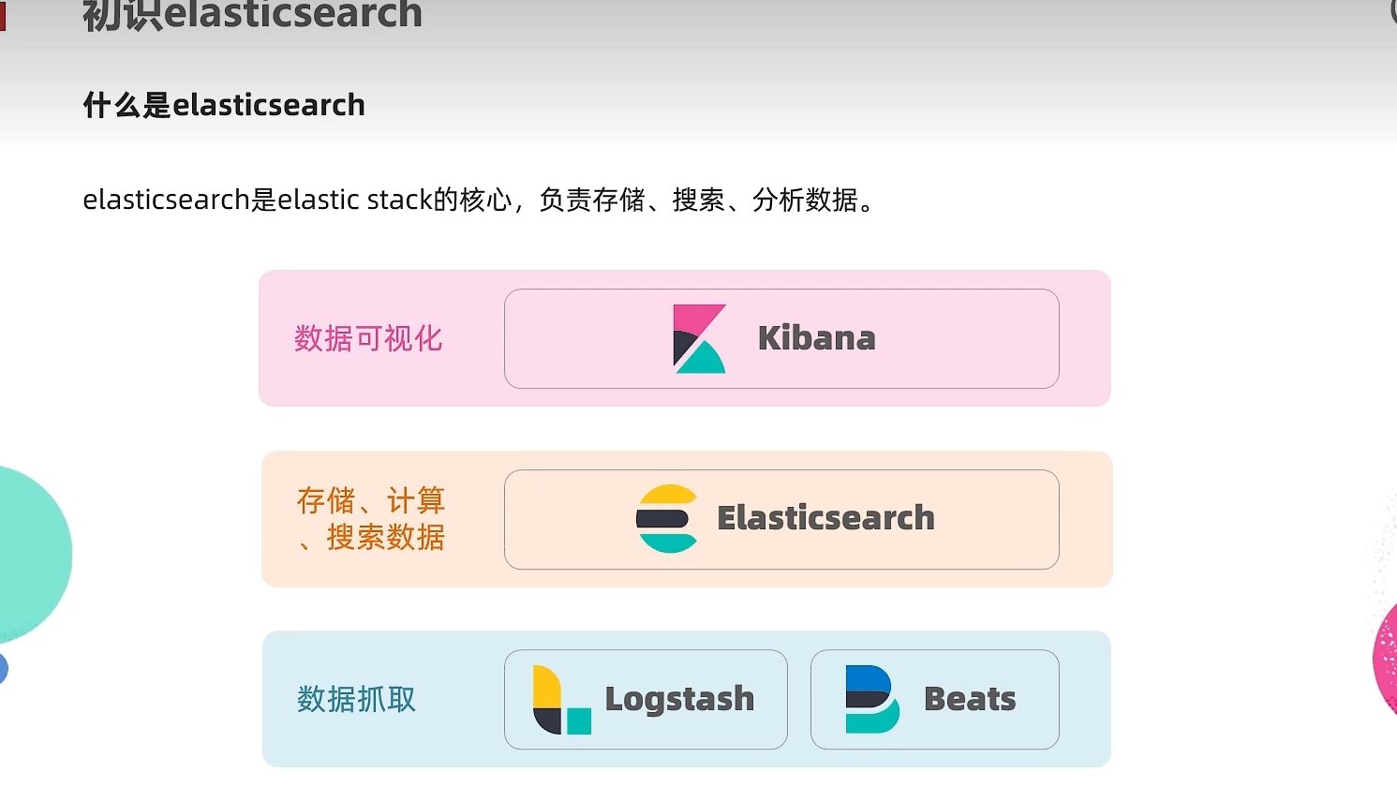Click the Elasticsearch logo icon
This screenshot has width=1397, height=802.
click(x=666, y=519)
